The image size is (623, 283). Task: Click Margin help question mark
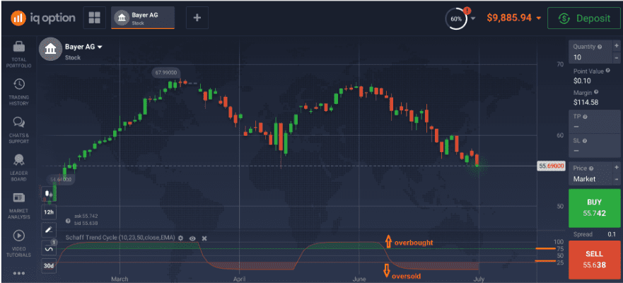pos(595,92)
